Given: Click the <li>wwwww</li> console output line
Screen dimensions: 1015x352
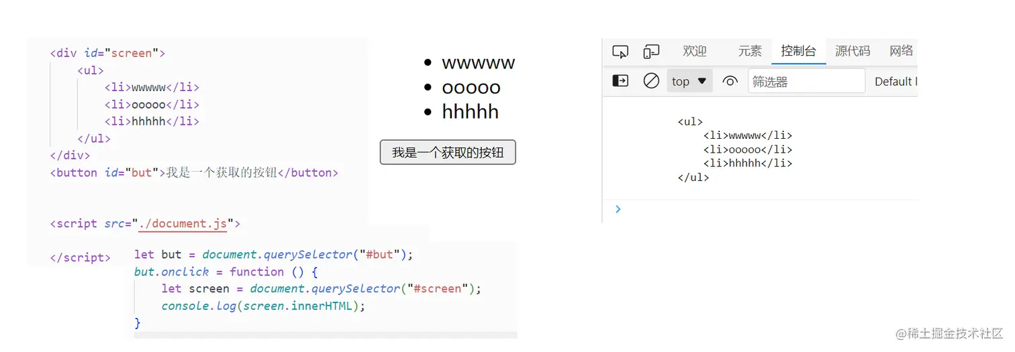Looking at the screenshot, I should (x=748, y=135).
